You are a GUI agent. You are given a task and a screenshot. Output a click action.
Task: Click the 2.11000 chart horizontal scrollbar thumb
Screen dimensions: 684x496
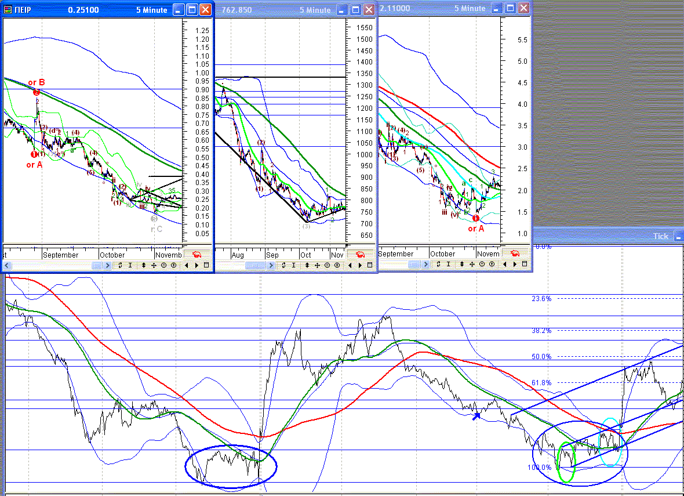[414, 265]
